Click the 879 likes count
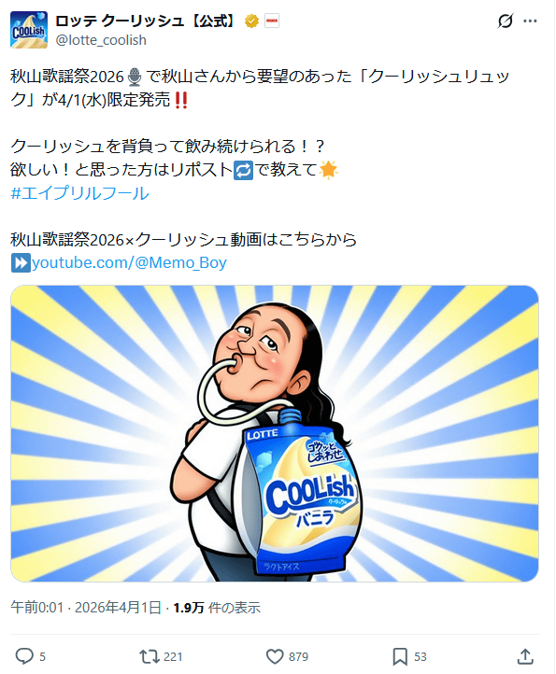556x674 pixels. click(298, 657)
